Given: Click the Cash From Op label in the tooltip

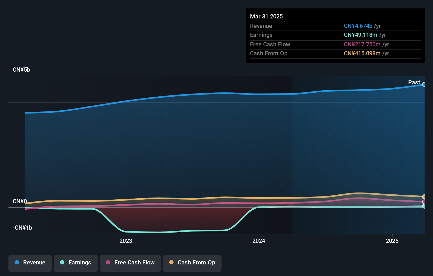Looking at the screenshot, I should coord(269,53).
